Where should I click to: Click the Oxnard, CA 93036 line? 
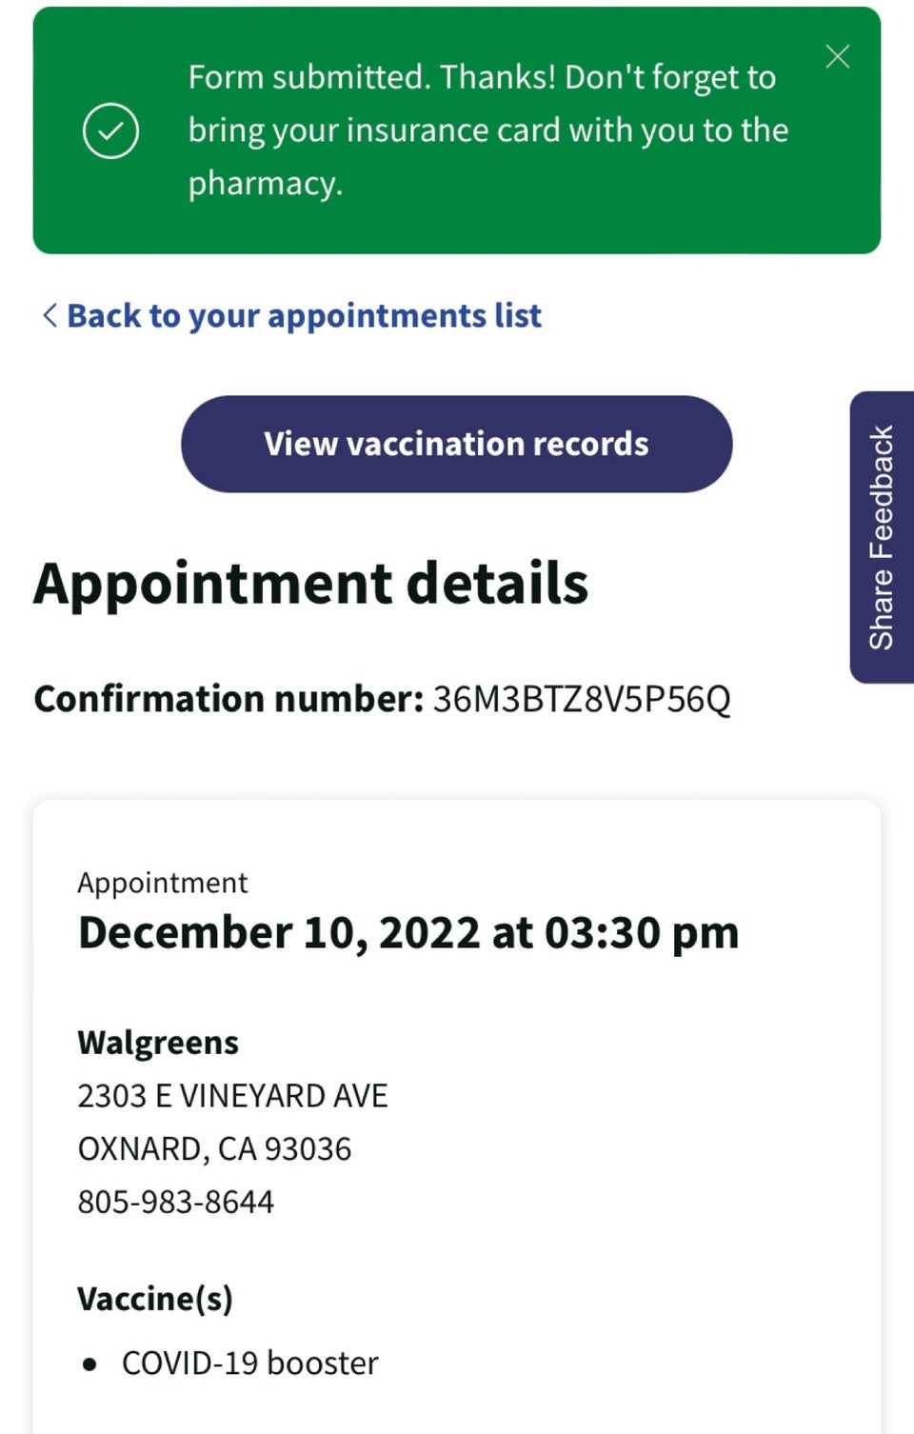(x=214, y=1149)
